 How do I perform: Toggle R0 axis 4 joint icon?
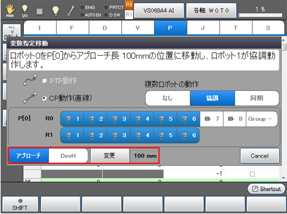click(x=142, y=119)
